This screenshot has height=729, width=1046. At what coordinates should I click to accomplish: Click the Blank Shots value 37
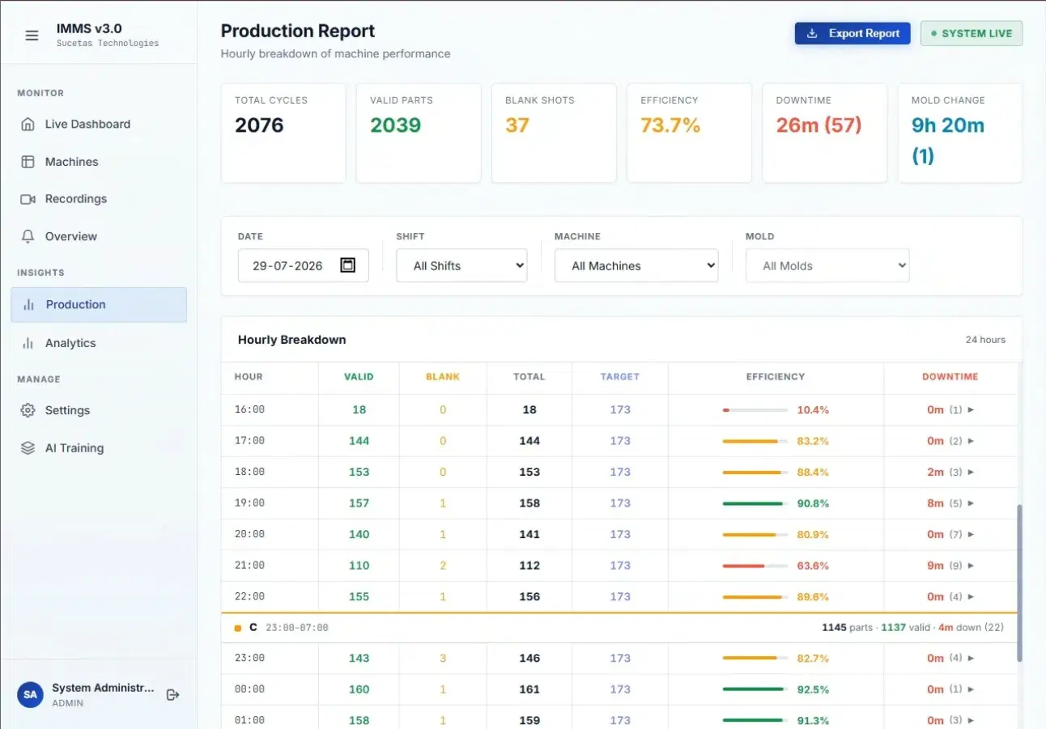point(517,125)
